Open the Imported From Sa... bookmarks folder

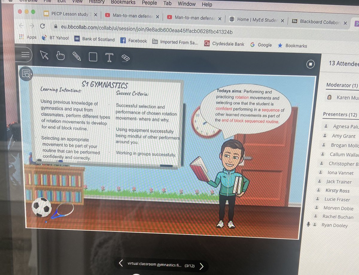[175, 42]
